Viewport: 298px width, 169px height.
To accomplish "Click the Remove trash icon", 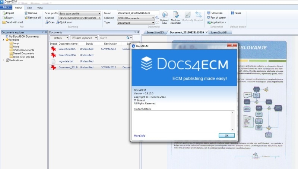I will coord(26,13).
